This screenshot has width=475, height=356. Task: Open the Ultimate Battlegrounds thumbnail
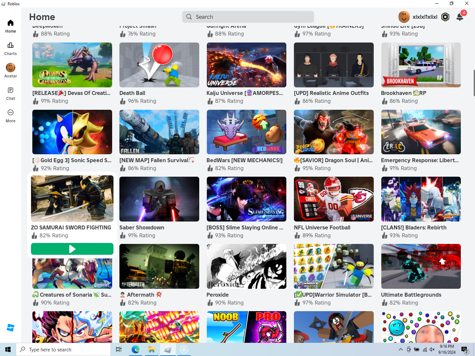click(421, 266)
